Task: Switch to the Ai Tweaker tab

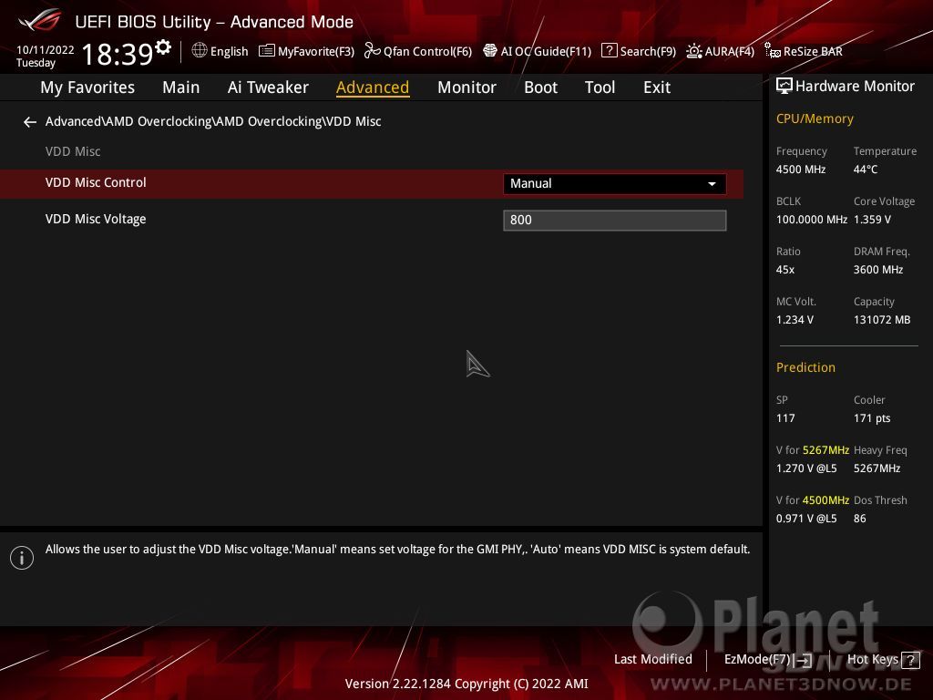Action: click(x=268, y=87)
